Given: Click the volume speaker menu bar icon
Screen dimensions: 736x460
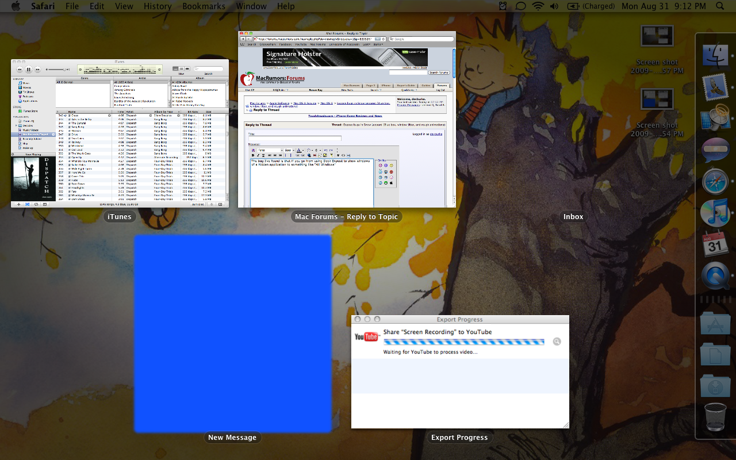Looking at the screenshot, I should [x=554, y=6].
